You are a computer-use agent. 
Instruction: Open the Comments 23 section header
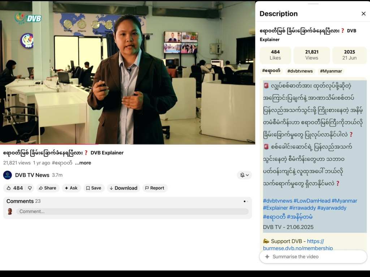pos(23,201)
